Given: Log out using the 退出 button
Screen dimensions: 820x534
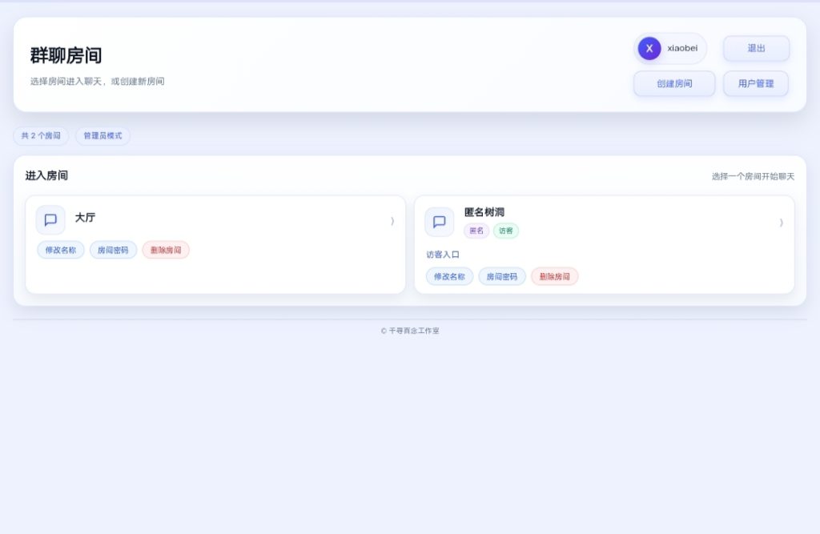Looking at the screenshot, I should (756, 49).
